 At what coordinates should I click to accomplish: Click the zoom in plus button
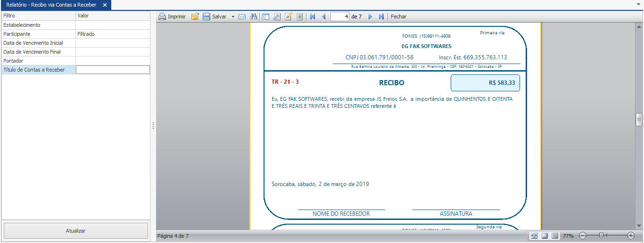[631, 235]
